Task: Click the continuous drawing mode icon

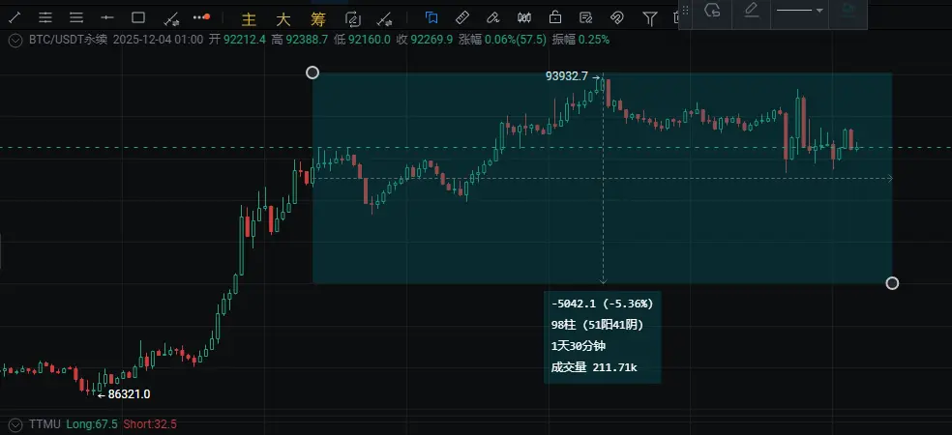Action: (353, 18)
